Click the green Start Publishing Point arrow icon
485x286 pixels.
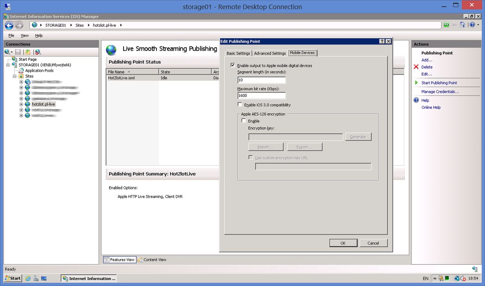click(x=416, y=83)
